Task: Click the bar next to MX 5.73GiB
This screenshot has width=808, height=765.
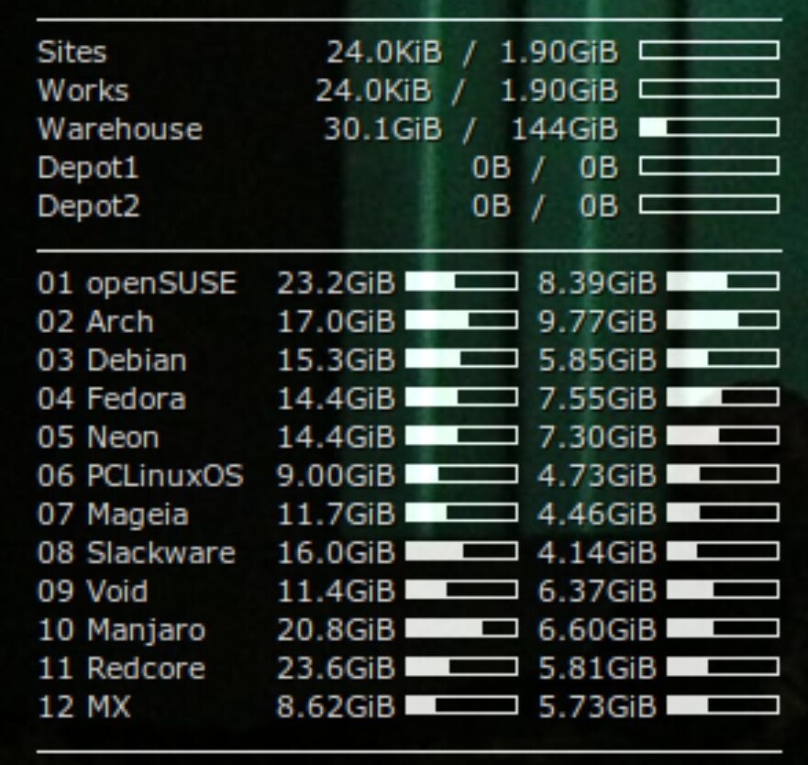Action: pyautogui.click(x=723, y=706)
